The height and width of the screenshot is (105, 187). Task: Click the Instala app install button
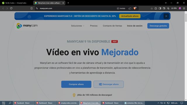(121, 8)
